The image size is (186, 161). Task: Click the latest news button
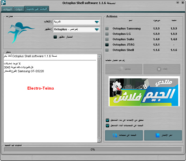coord(163,135)
